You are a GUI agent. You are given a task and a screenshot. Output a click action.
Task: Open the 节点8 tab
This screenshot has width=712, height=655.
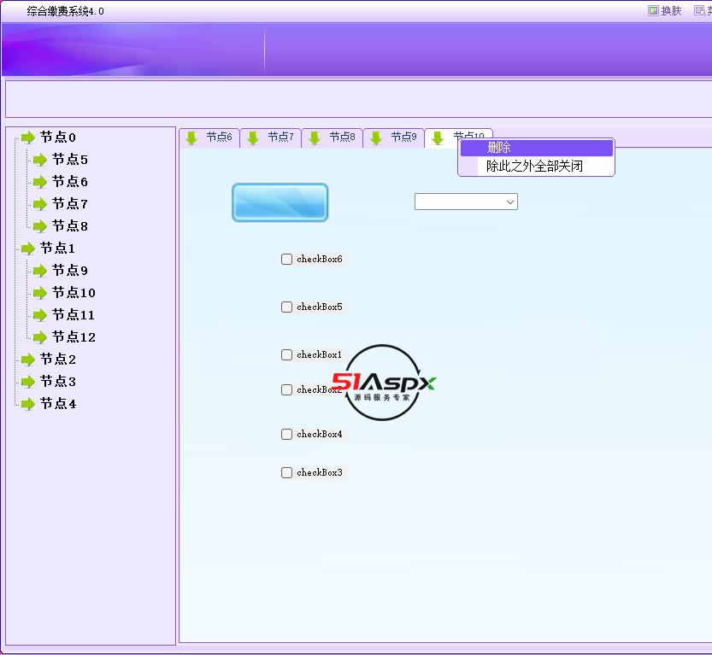click(332, 137)
